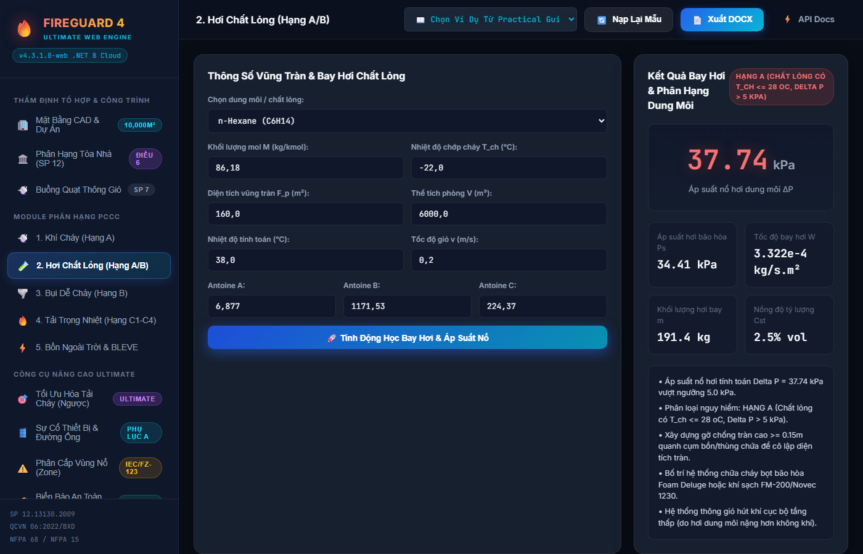The width and height of the screenshot is (863, 554).
Task: Click the fire icon beside 4. Tải Trọng Nhiệt
Action: point(23,320)
